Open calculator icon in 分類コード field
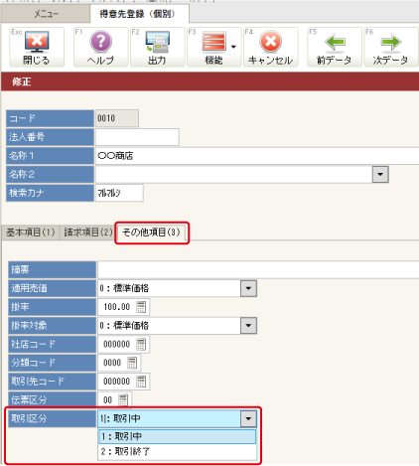The height and width of the screenshot is (466, 419). point(132,363)
